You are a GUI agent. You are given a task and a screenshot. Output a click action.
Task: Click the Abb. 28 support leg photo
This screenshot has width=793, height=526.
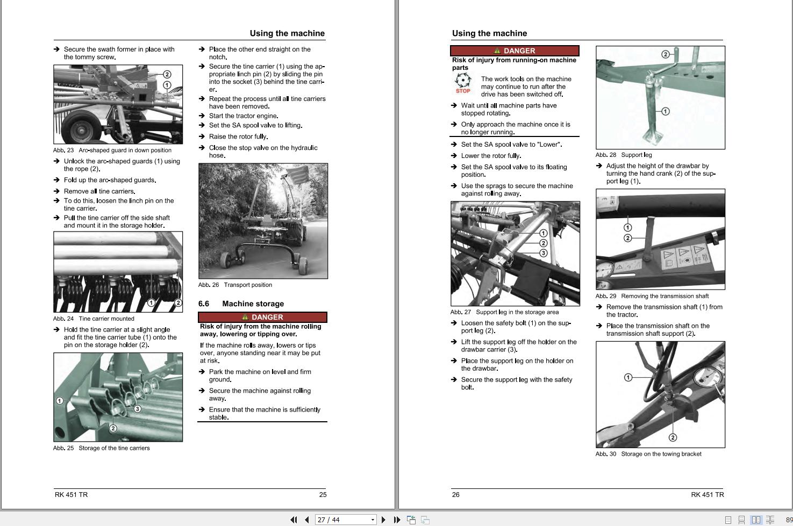tap(660, 97)
